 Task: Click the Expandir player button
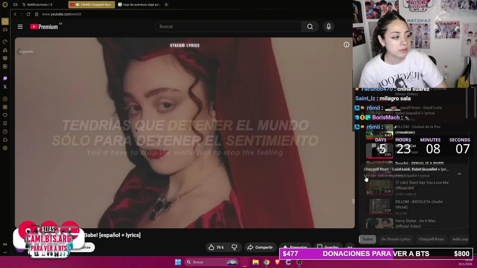[26, 52]
